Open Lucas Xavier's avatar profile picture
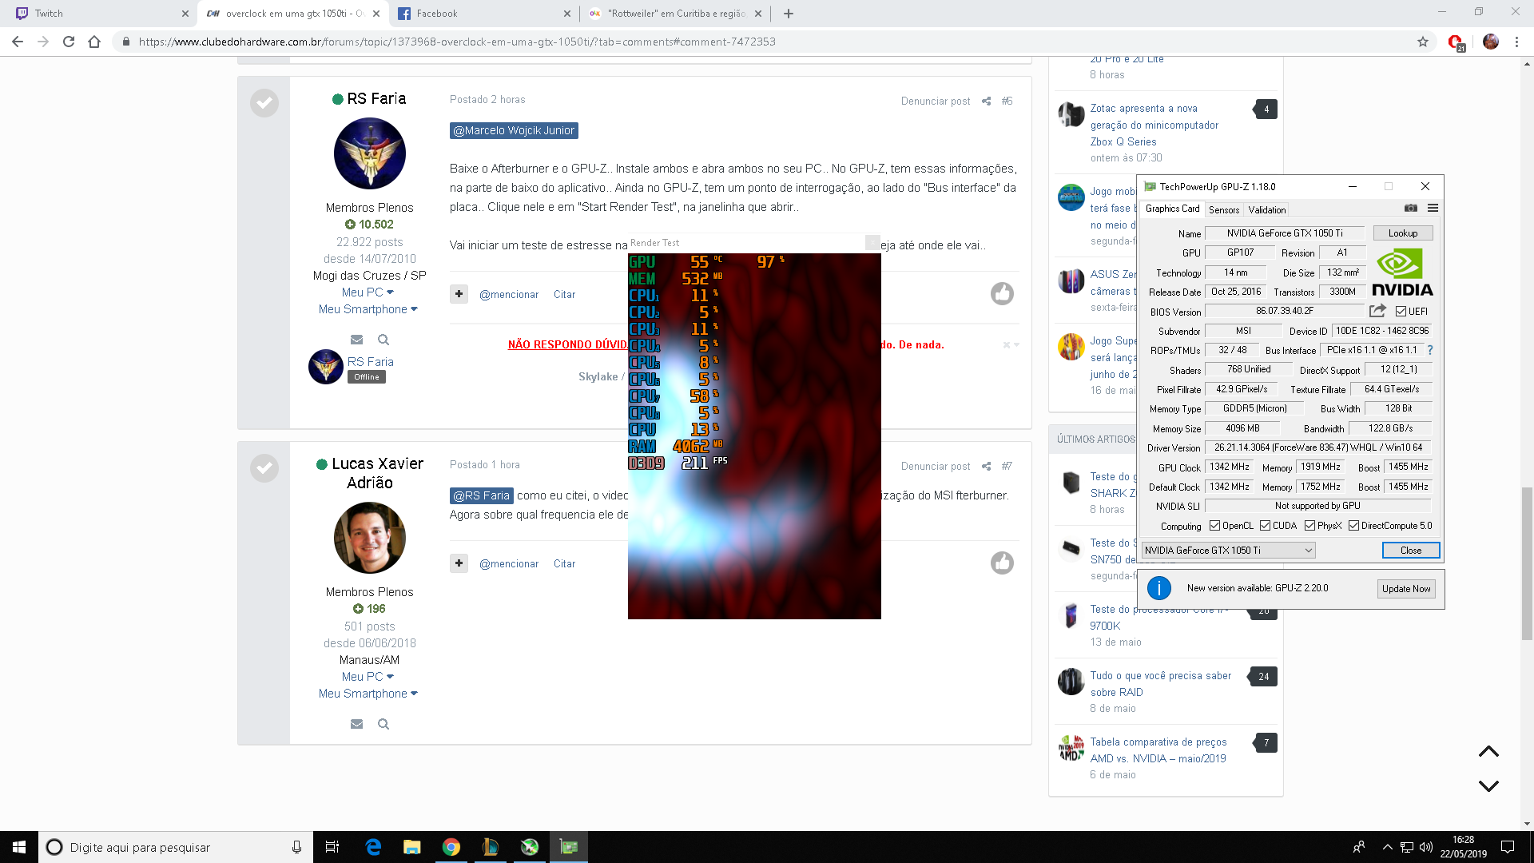1534x863 pixels. click(x=369, y=538)
